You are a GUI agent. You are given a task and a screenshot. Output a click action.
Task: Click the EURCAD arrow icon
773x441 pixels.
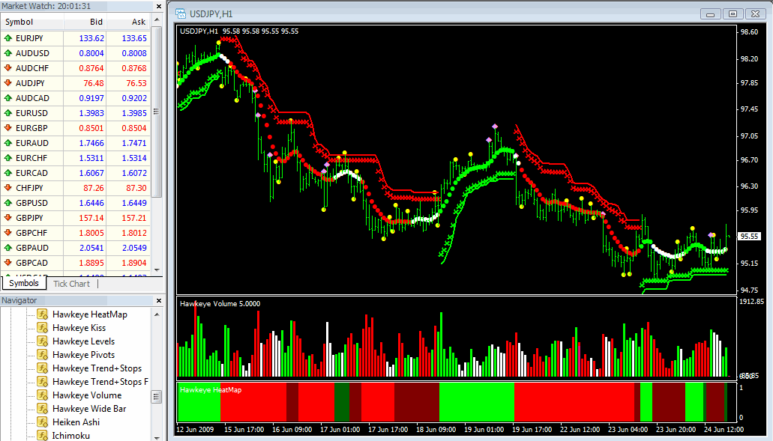pos(8,173)
